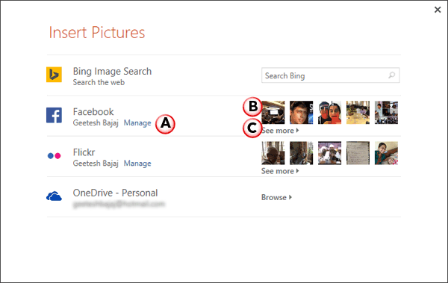This screenshot has height=283, width=448.
Task: Select second Flickr photo thumbnail
Action: click(302, 153)
